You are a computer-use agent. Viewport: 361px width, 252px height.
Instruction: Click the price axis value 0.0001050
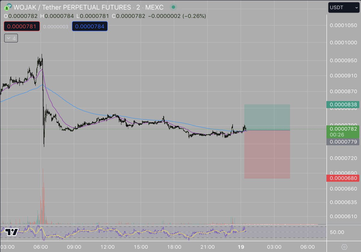[x=343, y=26]
